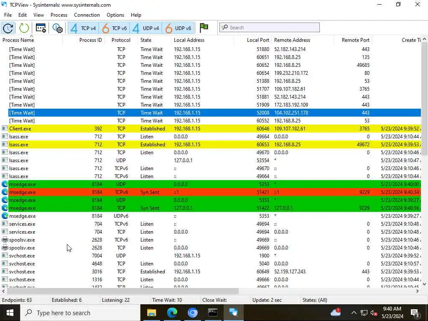
Task: Click the muted volume tray icon
Action: [x=374, y=313]
